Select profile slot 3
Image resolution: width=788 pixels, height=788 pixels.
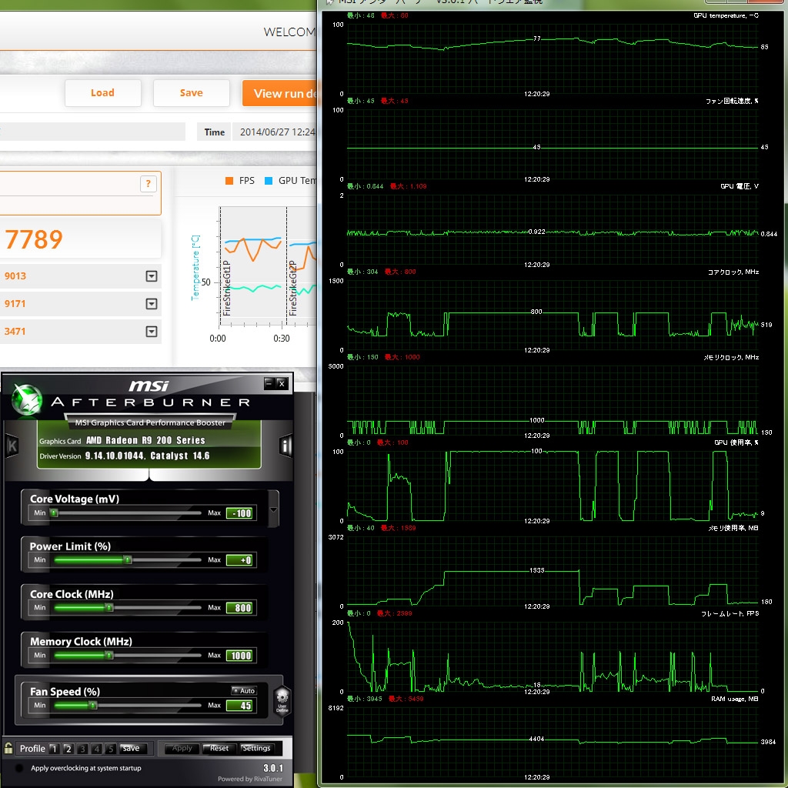pos(83,749)
